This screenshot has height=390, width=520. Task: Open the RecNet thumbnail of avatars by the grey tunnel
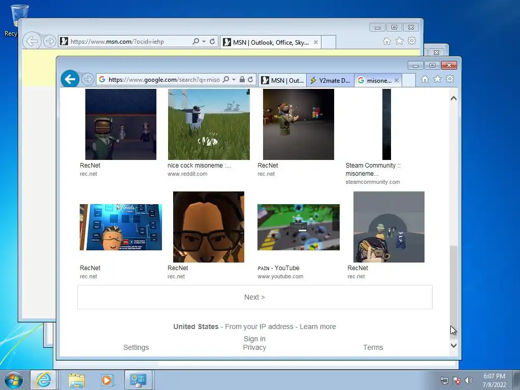389,227
